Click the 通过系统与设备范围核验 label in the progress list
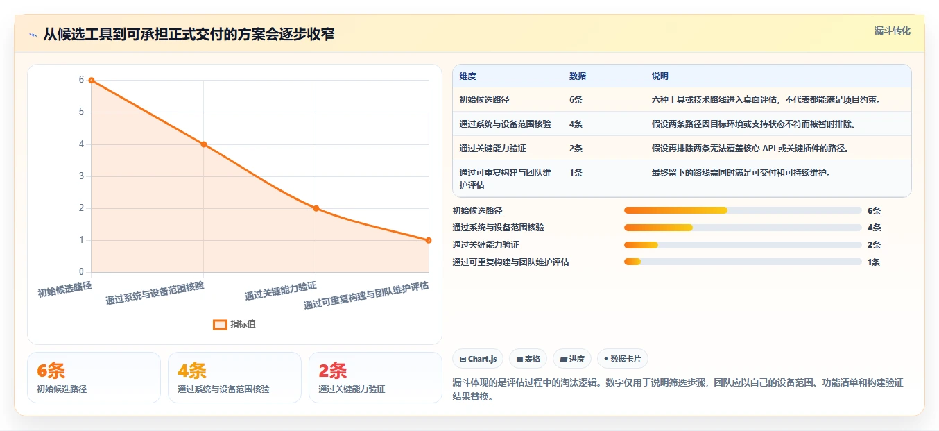 click(498, 228)
